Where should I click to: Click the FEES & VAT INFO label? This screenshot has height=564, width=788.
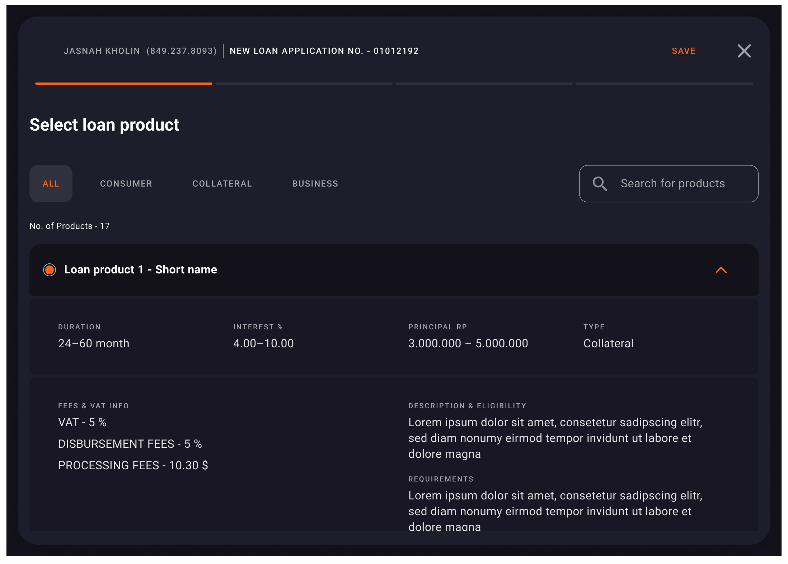(x=94, y=406)
